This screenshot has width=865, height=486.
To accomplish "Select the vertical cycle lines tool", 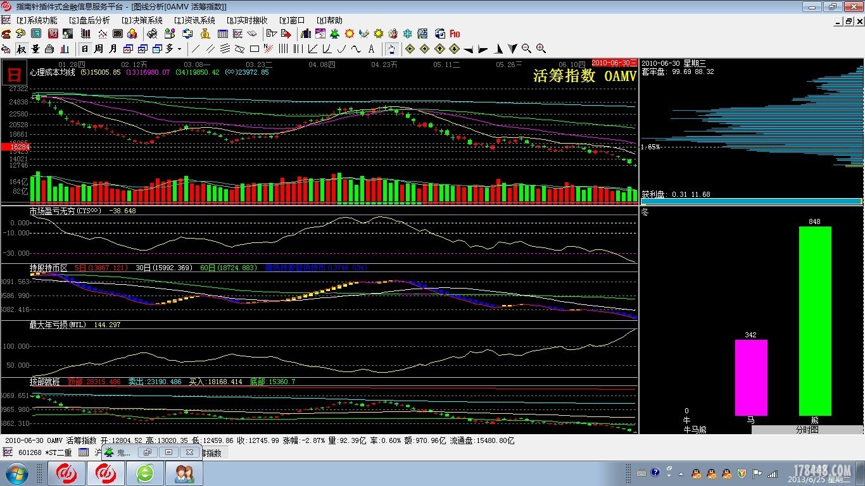I will (x=283, y=49).
